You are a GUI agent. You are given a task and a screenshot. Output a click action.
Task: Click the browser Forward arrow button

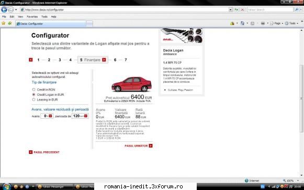[10, 9]
